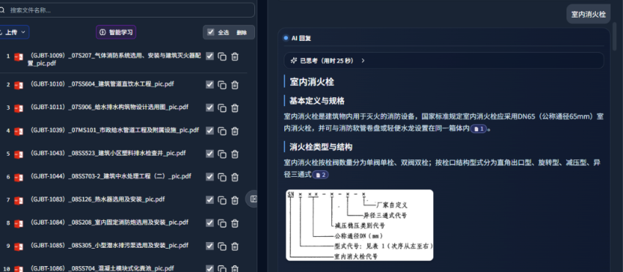Click the PDF icon of file 1
This screenshot has width=623, height=272.
[18, 58]
